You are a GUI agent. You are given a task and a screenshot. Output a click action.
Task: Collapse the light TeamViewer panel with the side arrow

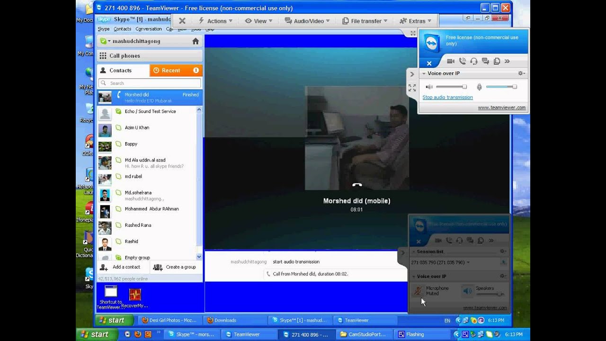pyautogui.click(x=412, y=74)
